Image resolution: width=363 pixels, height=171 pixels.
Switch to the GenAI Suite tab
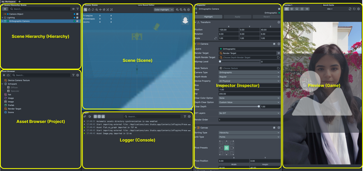[x=328, y=5]
